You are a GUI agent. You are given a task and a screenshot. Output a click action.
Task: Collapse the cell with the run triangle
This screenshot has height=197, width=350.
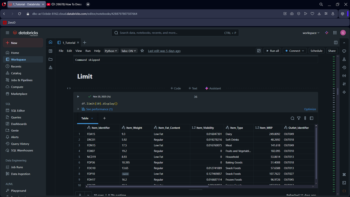tap(78, 96)
